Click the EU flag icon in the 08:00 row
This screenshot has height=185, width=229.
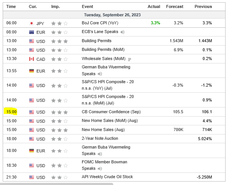(32, 32)
